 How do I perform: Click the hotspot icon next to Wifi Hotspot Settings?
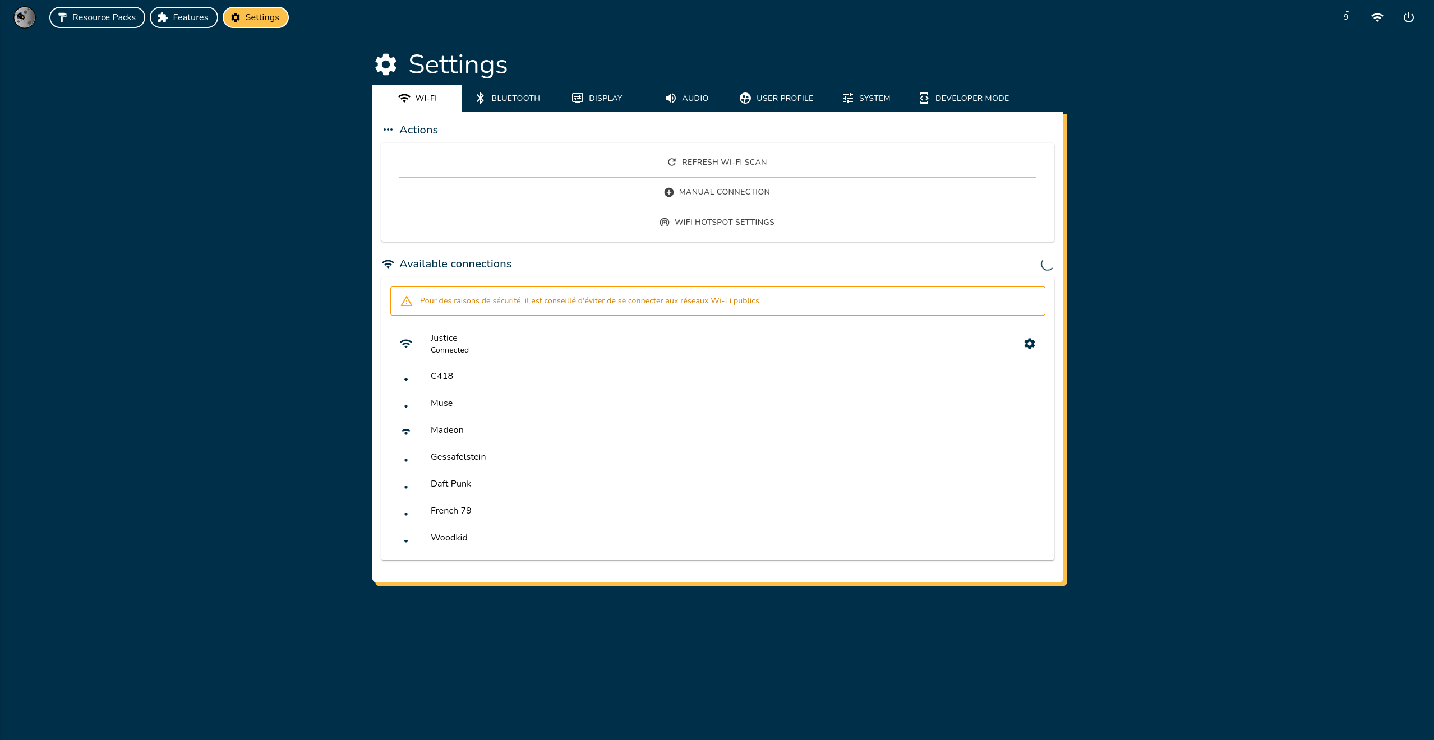click(665, 222)
